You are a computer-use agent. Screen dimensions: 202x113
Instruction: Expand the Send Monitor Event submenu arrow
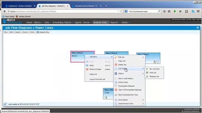pos(143,104)
